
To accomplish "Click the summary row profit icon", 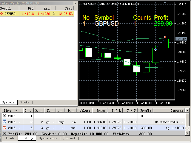I will [4, 134].
